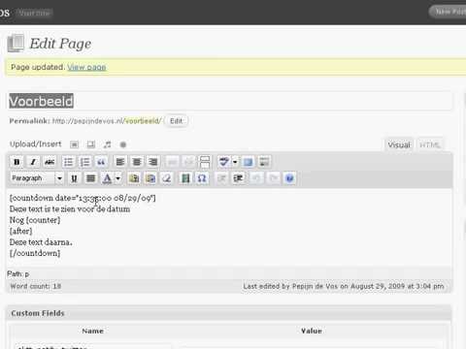Insert special character omega button

(202, 178)
